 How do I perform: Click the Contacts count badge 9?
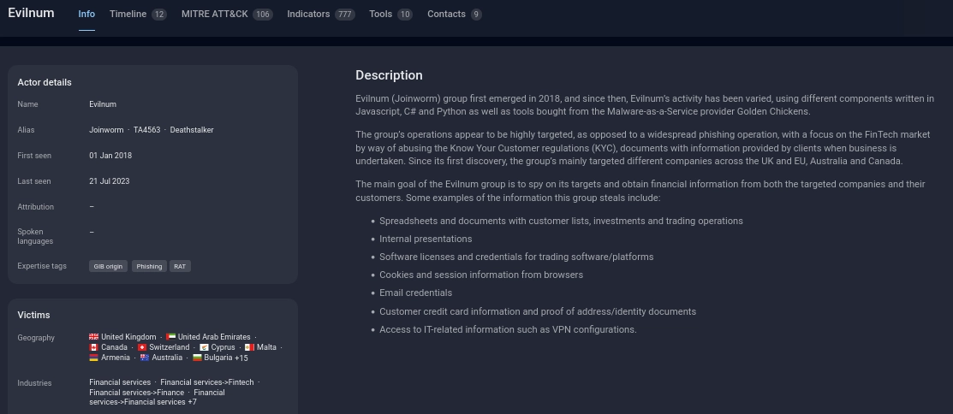[476, 15]
